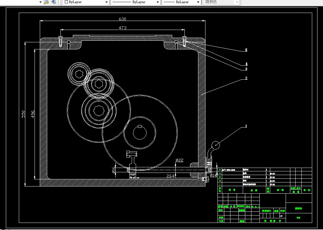The width and height of the screenshot is (323, 230).
Task: Select the 496 vertical dimension text
Action: point(33,114)
